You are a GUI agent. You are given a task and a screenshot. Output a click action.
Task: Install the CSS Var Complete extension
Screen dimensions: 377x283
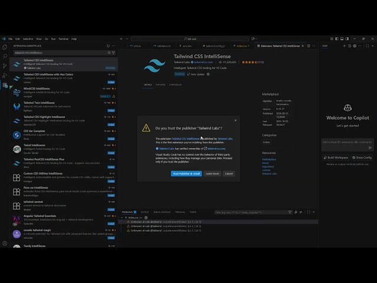111,139
